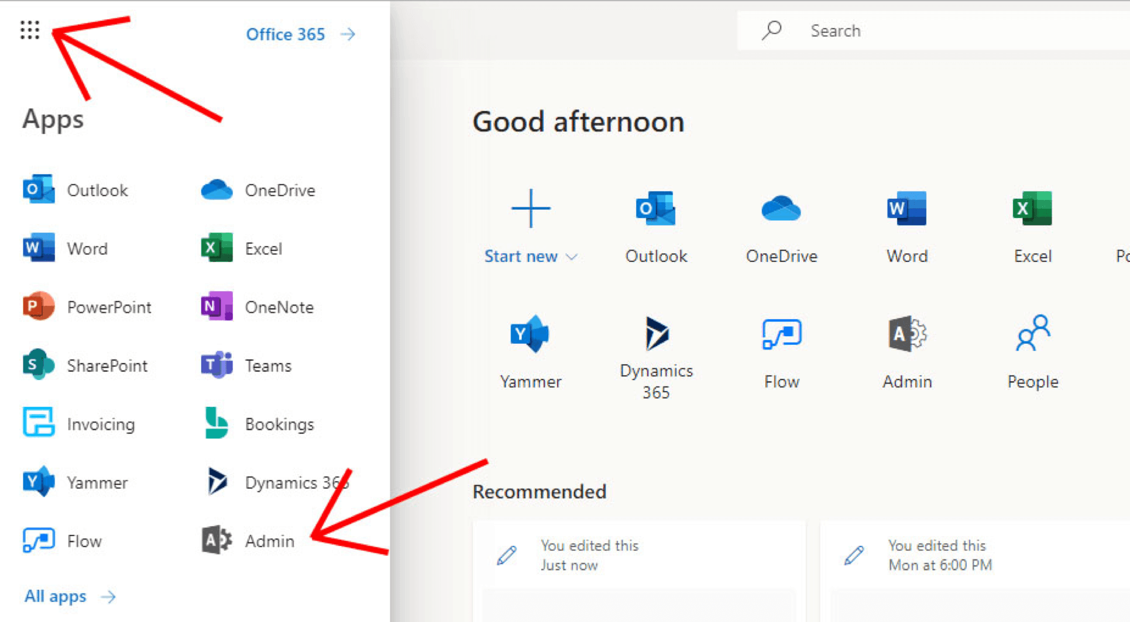Open the app launcher waffle icon

click(30, 30)
